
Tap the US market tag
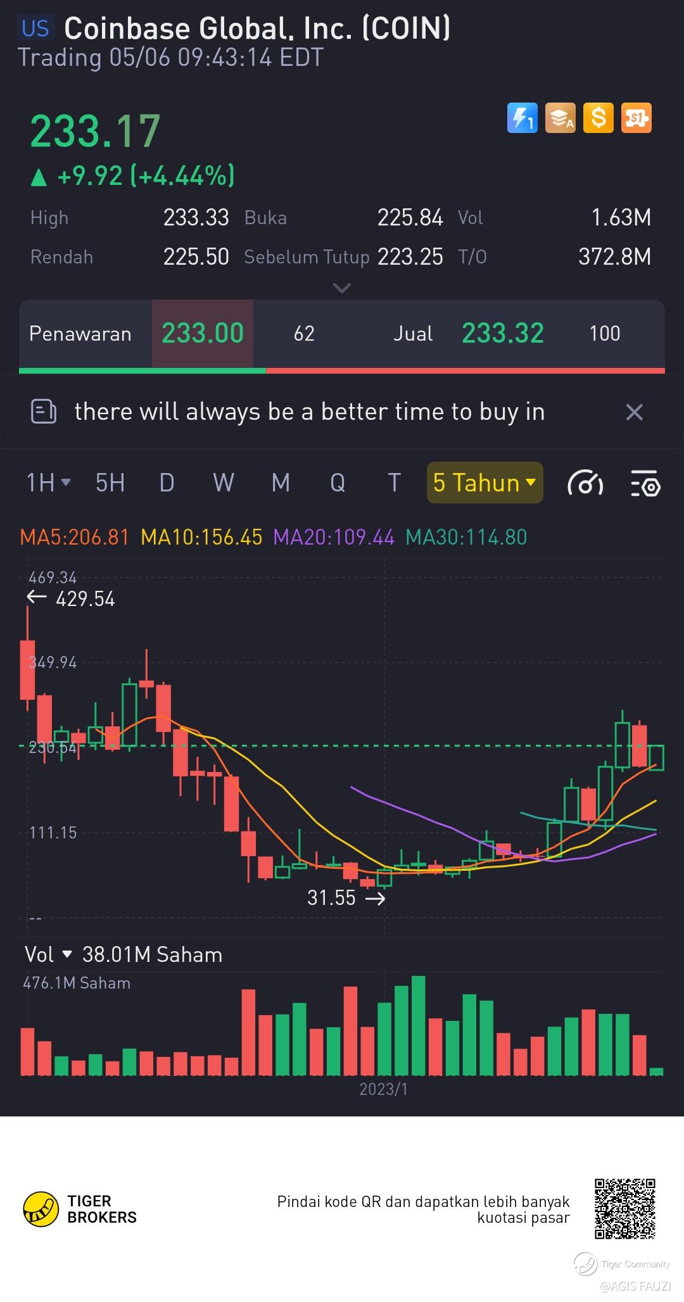coord(35,28)
